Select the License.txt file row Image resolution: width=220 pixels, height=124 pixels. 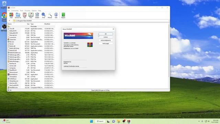(31, 38)
